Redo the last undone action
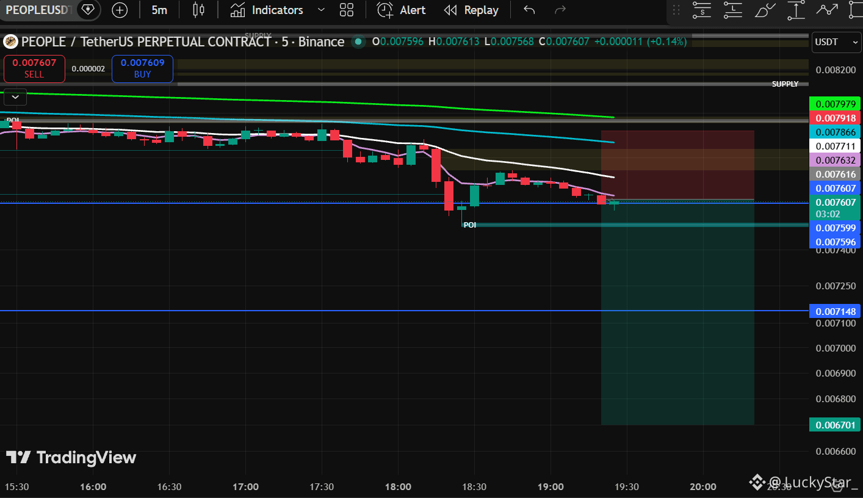863x498 pixels. tap(560, 10)
